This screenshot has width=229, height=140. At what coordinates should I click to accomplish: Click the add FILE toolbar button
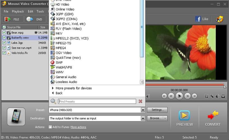(12, 19)
